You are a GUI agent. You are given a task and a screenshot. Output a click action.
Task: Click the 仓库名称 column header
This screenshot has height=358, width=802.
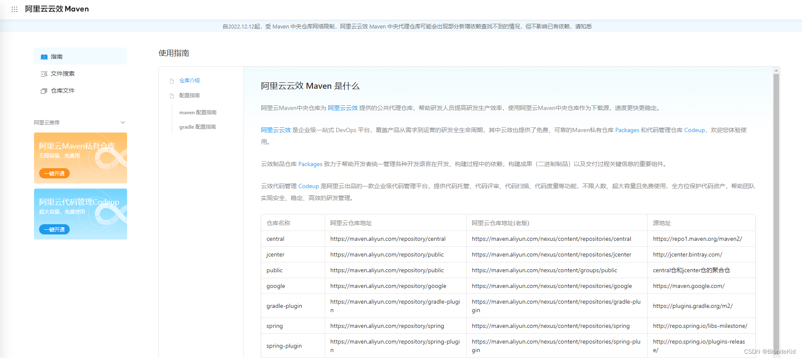(x=278, y=223)
